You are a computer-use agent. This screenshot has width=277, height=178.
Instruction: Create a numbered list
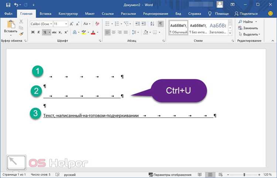117,24
